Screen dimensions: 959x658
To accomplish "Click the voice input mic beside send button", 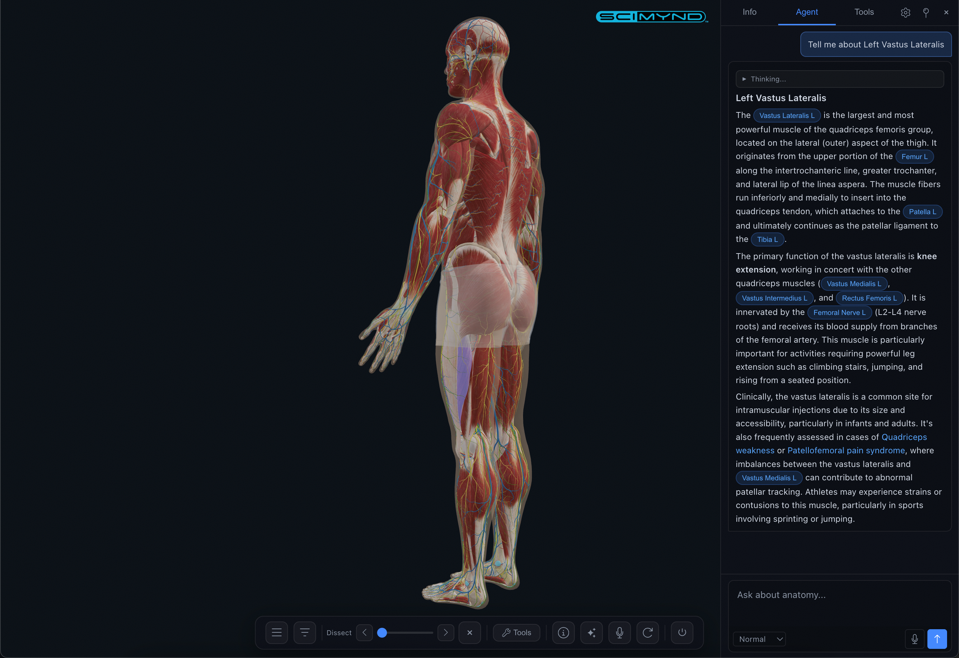I will (914, 639).
